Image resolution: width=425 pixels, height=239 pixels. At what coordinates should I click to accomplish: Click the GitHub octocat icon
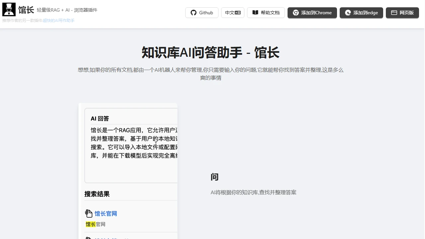pyautogui.click(x=194, y=13)
